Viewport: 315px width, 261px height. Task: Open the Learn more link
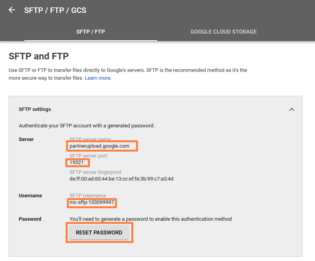(98, 78)
